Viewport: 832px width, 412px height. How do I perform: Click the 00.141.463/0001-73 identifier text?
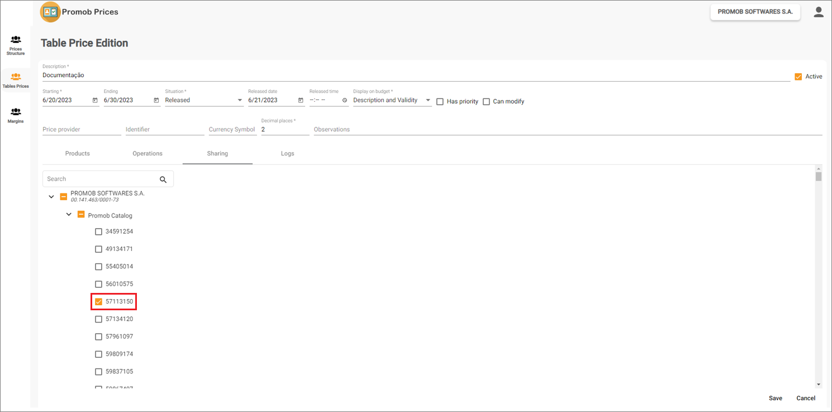(x=94, y=200)
